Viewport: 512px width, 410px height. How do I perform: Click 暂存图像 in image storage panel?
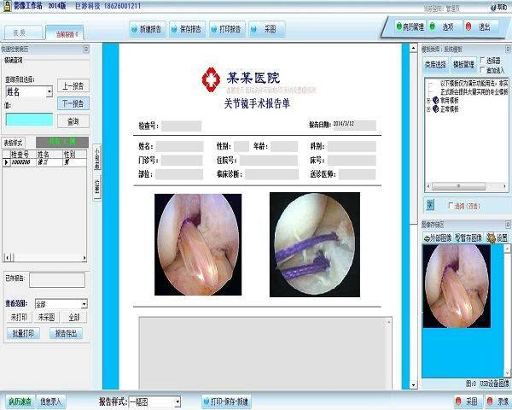[x=470, y=237]
